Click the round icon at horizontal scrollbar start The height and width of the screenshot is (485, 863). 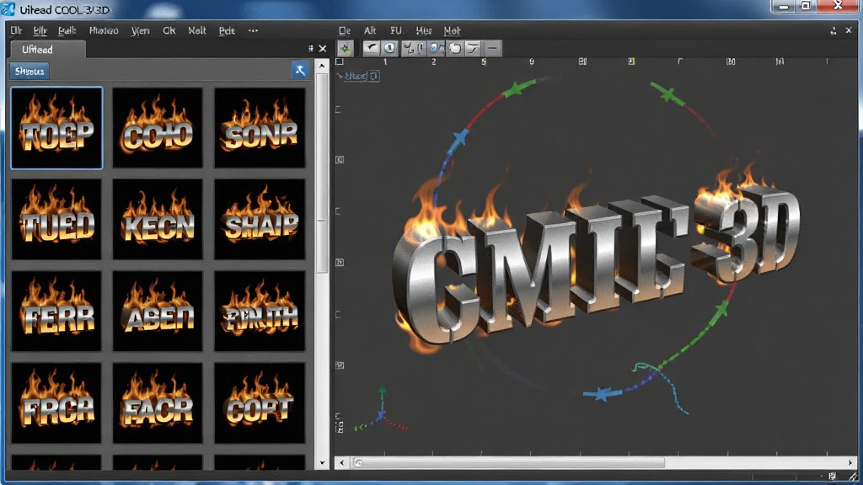358,462
